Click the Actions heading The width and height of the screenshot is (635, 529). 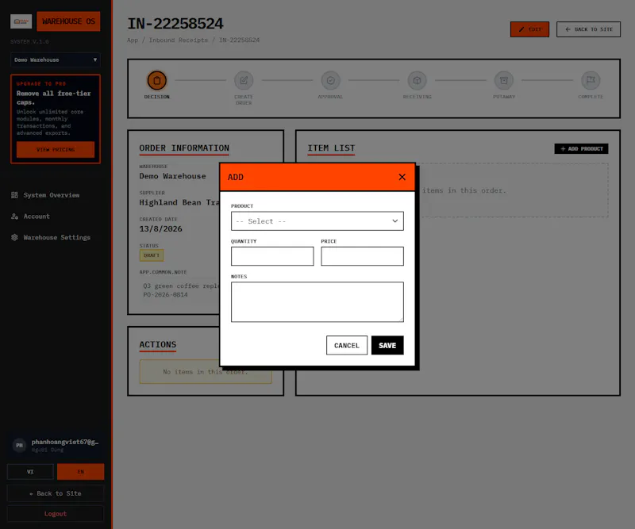point(157,344)
